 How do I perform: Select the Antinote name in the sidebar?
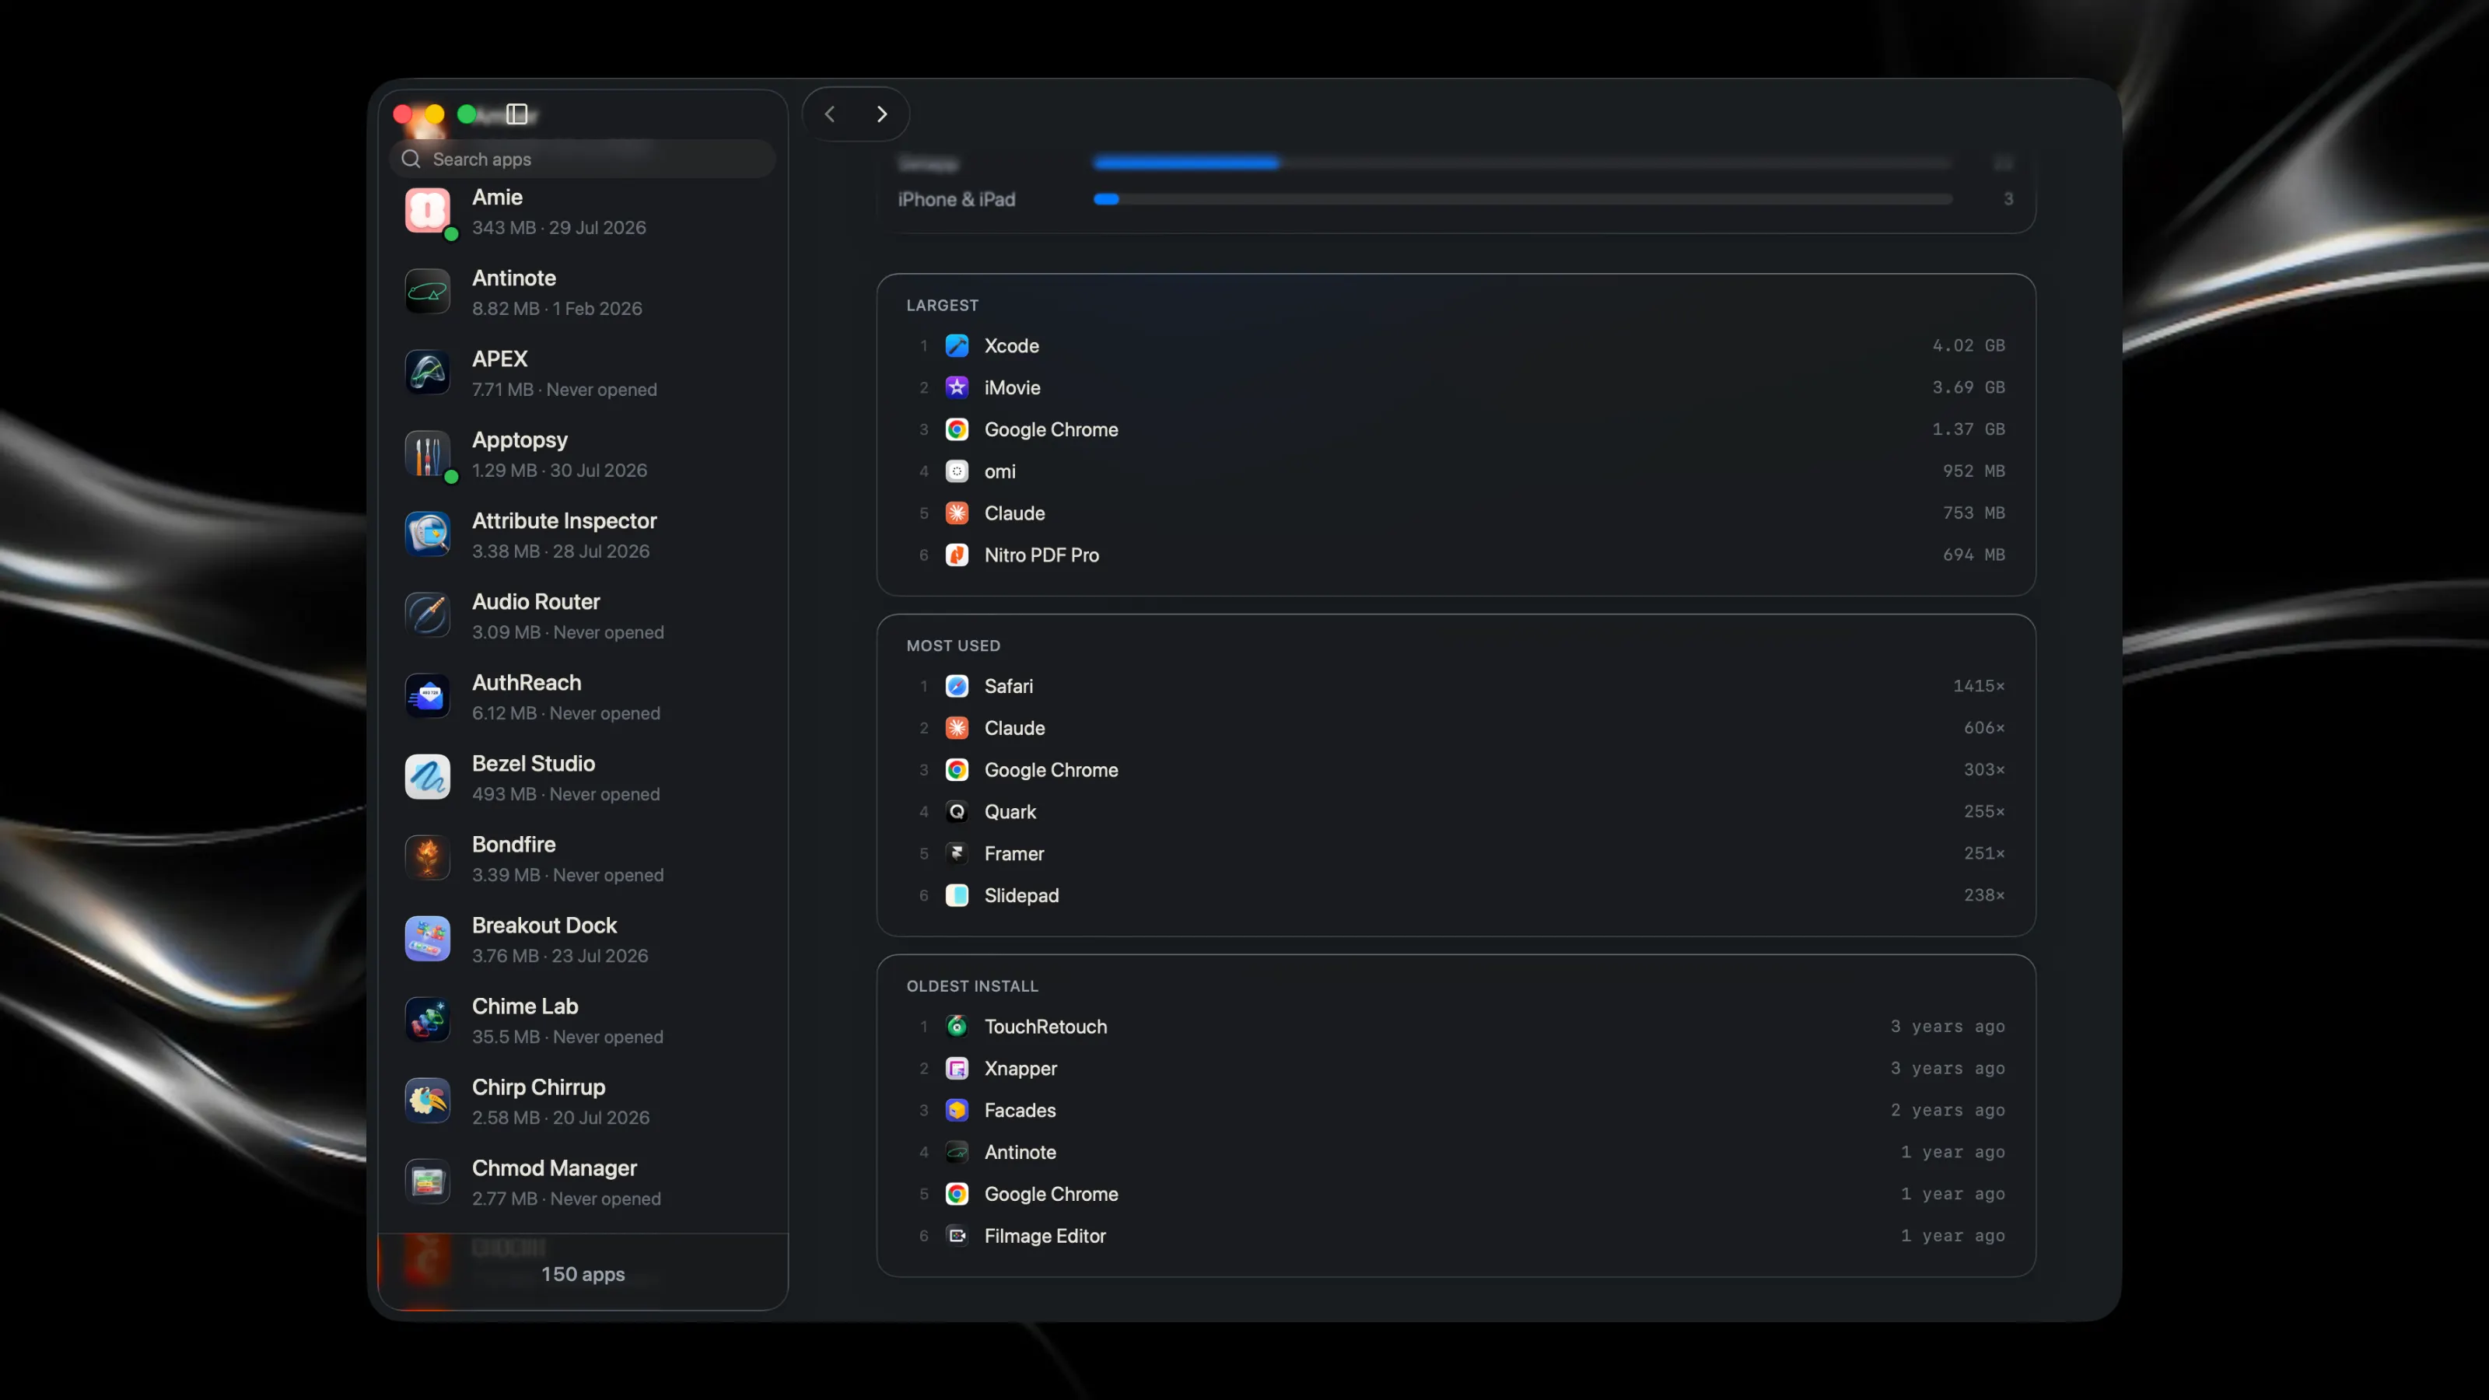pos(514,278)
